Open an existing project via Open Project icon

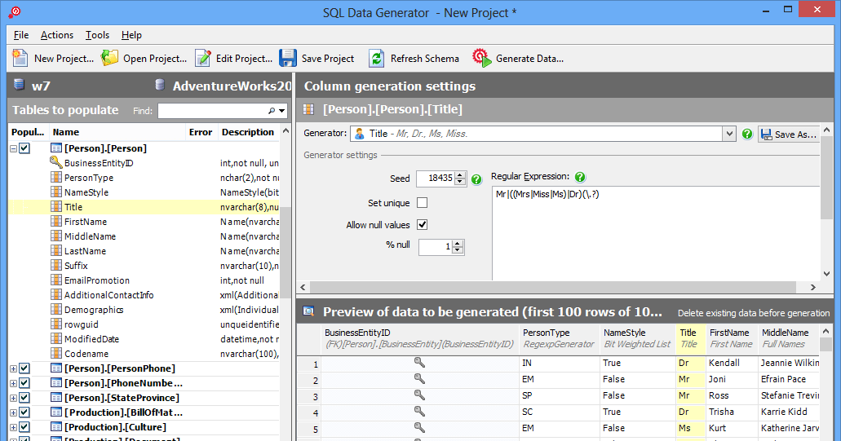point(110,58)
